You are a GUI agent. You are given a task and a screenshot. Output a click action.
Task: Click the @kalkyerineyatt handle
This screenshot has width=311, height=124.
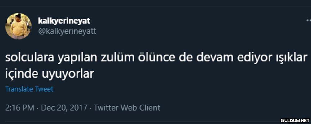67,31
